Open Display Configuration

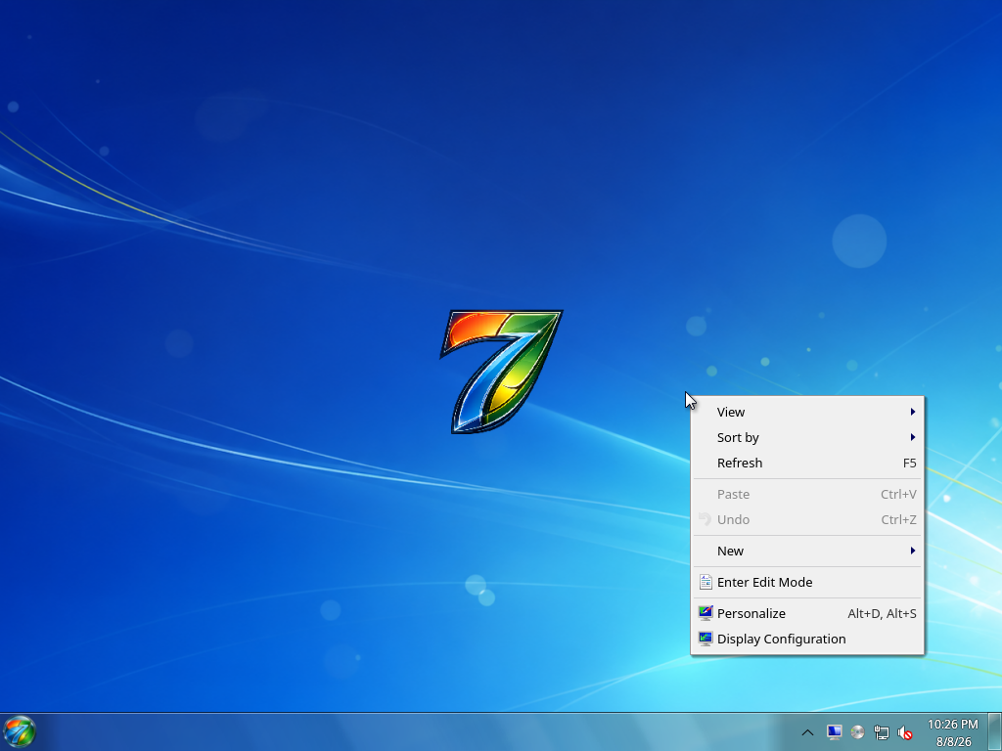[807, 639]
